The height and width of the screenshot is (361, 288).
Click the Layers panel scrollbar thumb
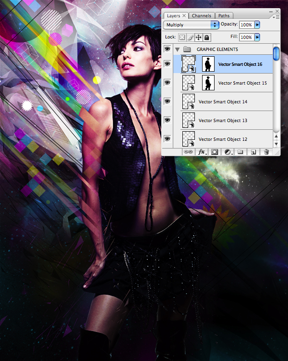[x=276, y=53]
